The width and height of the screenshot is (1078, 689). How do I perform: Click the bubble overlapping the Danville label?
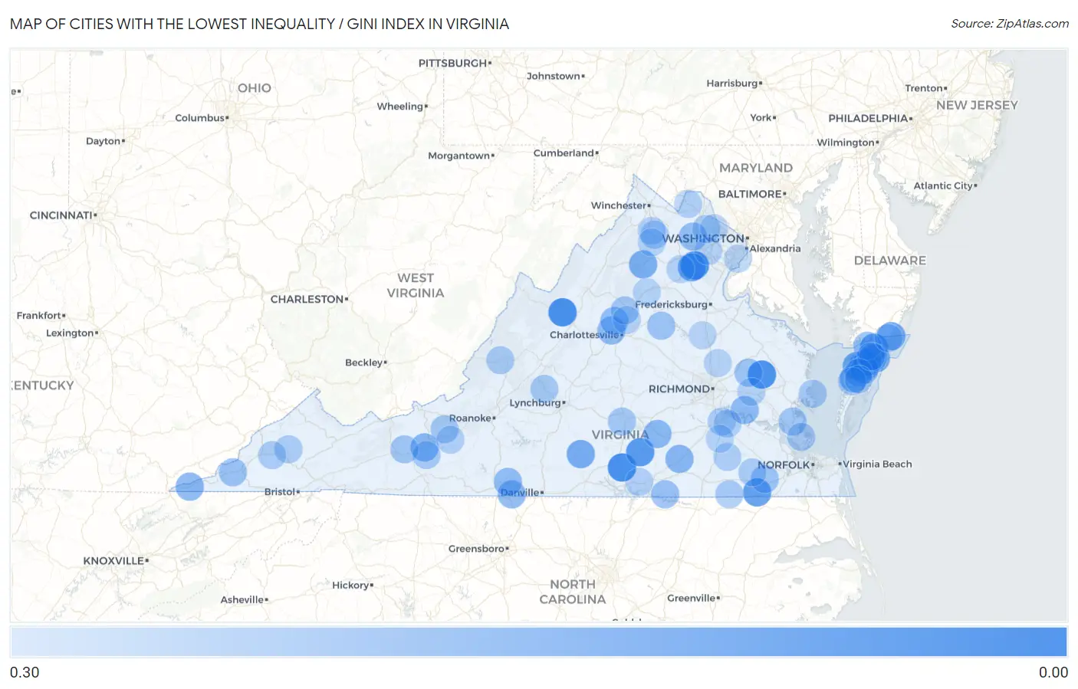point(511,494)
